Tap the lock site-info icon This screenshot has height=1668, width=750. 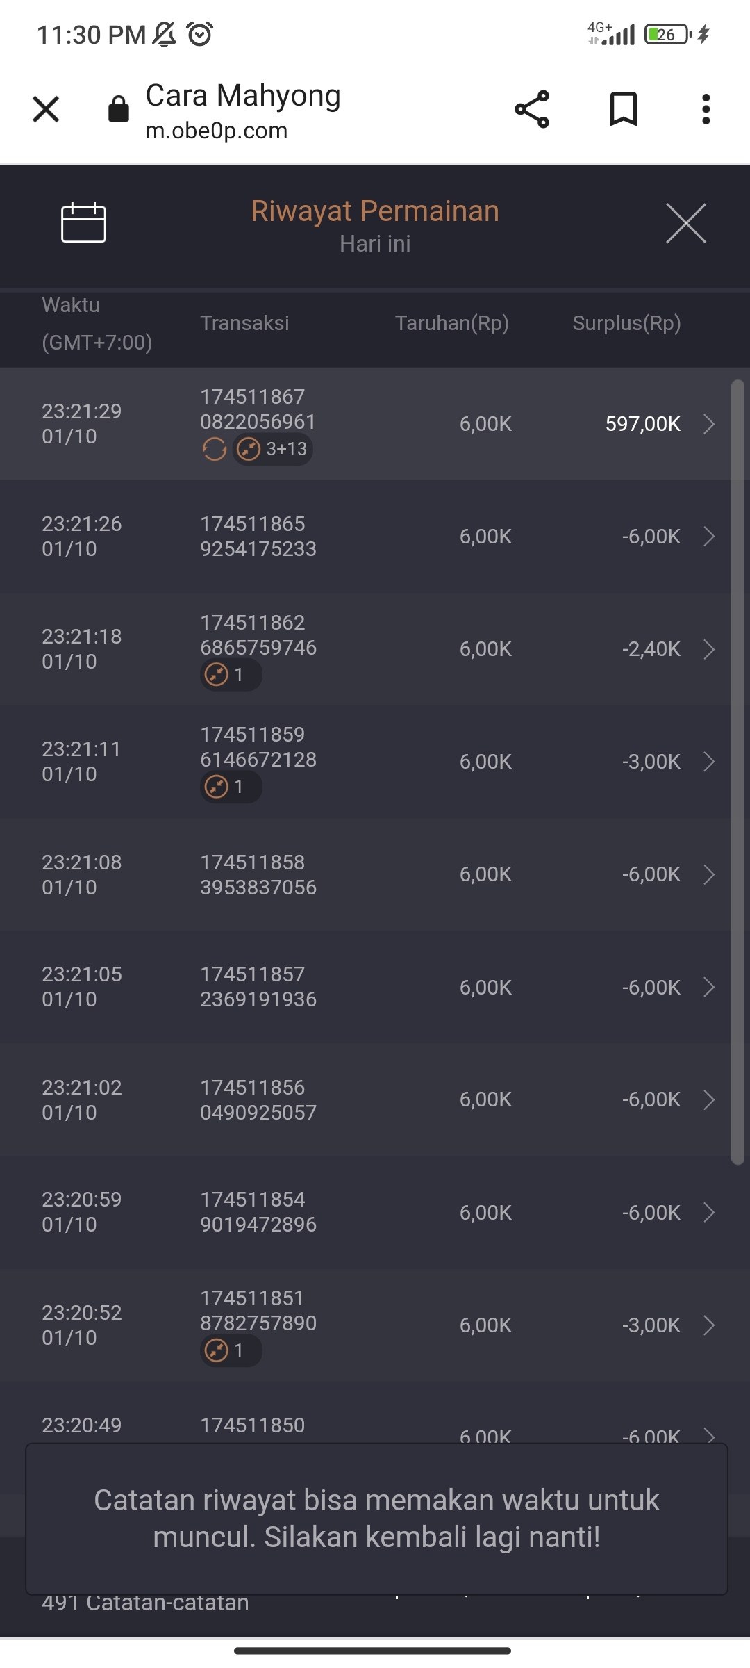click(x=119, y=110)
